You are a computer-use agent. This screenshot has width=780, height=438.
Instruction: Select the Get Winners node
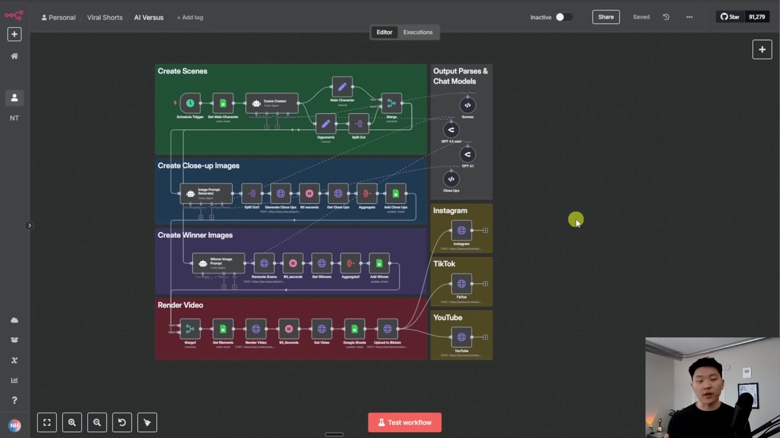point(322,263)
